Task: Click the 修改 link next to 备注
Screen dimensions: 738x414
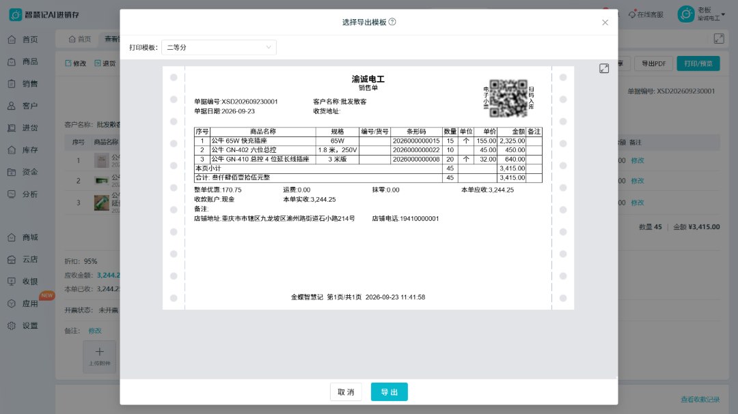Action: tap(94, 331)
